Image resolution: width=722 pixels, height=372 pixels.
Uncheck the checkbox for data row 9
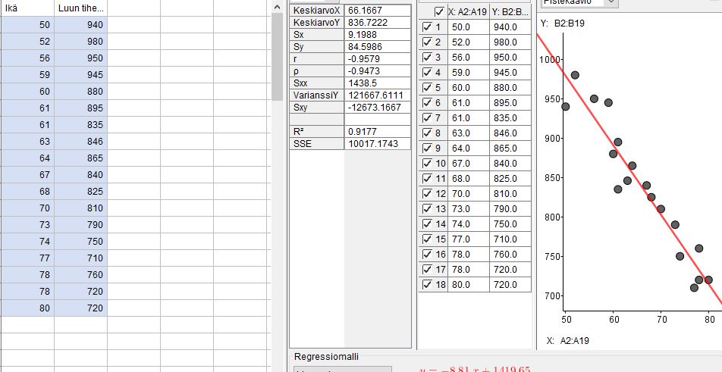click(x=426, y=148)
